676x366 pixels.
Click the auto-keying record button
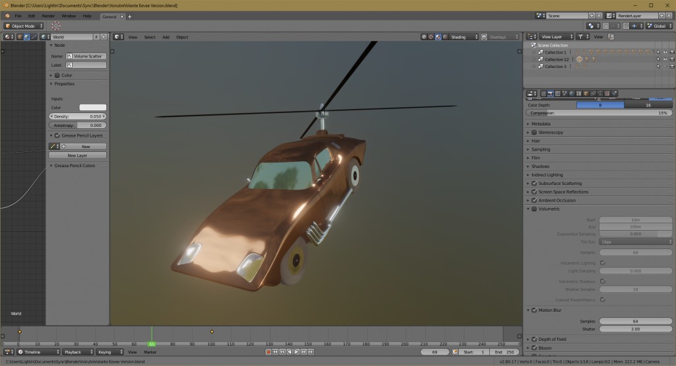coord(269,352)
